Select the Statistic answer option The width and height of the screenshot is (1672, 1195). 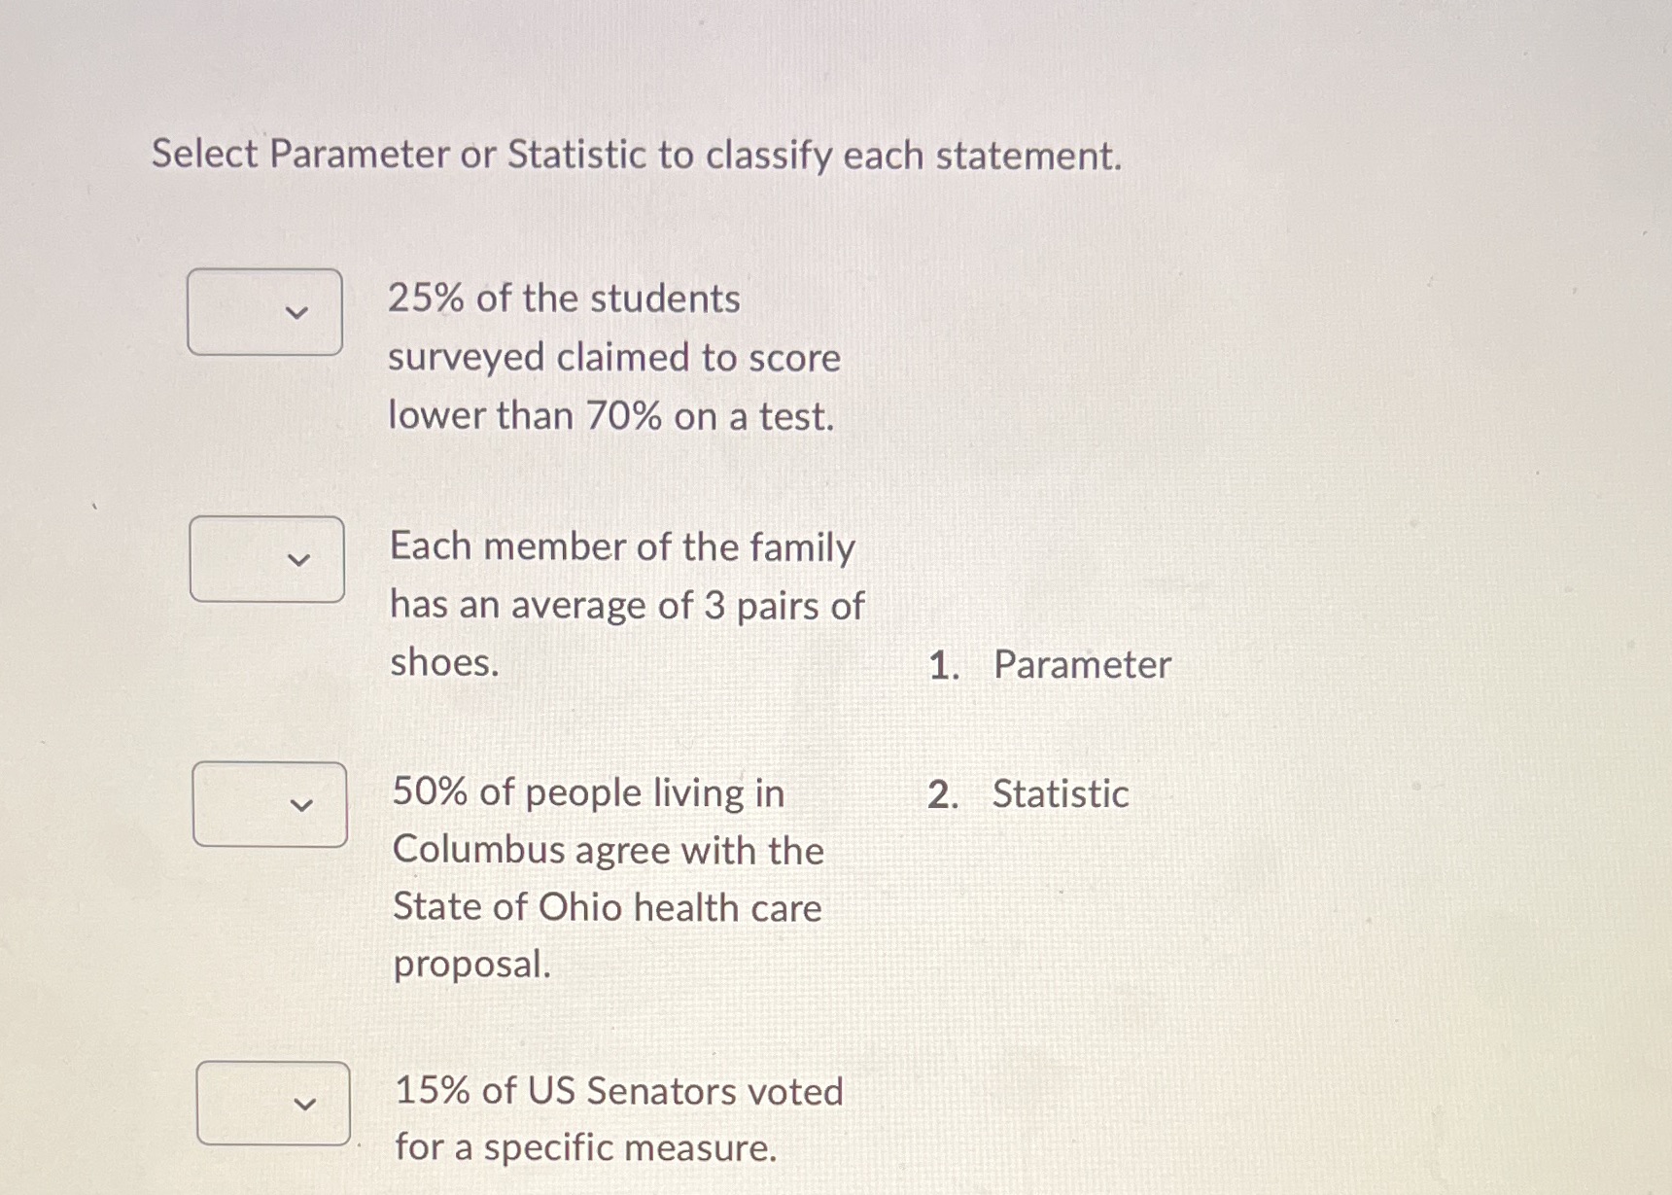point(1060,793)
